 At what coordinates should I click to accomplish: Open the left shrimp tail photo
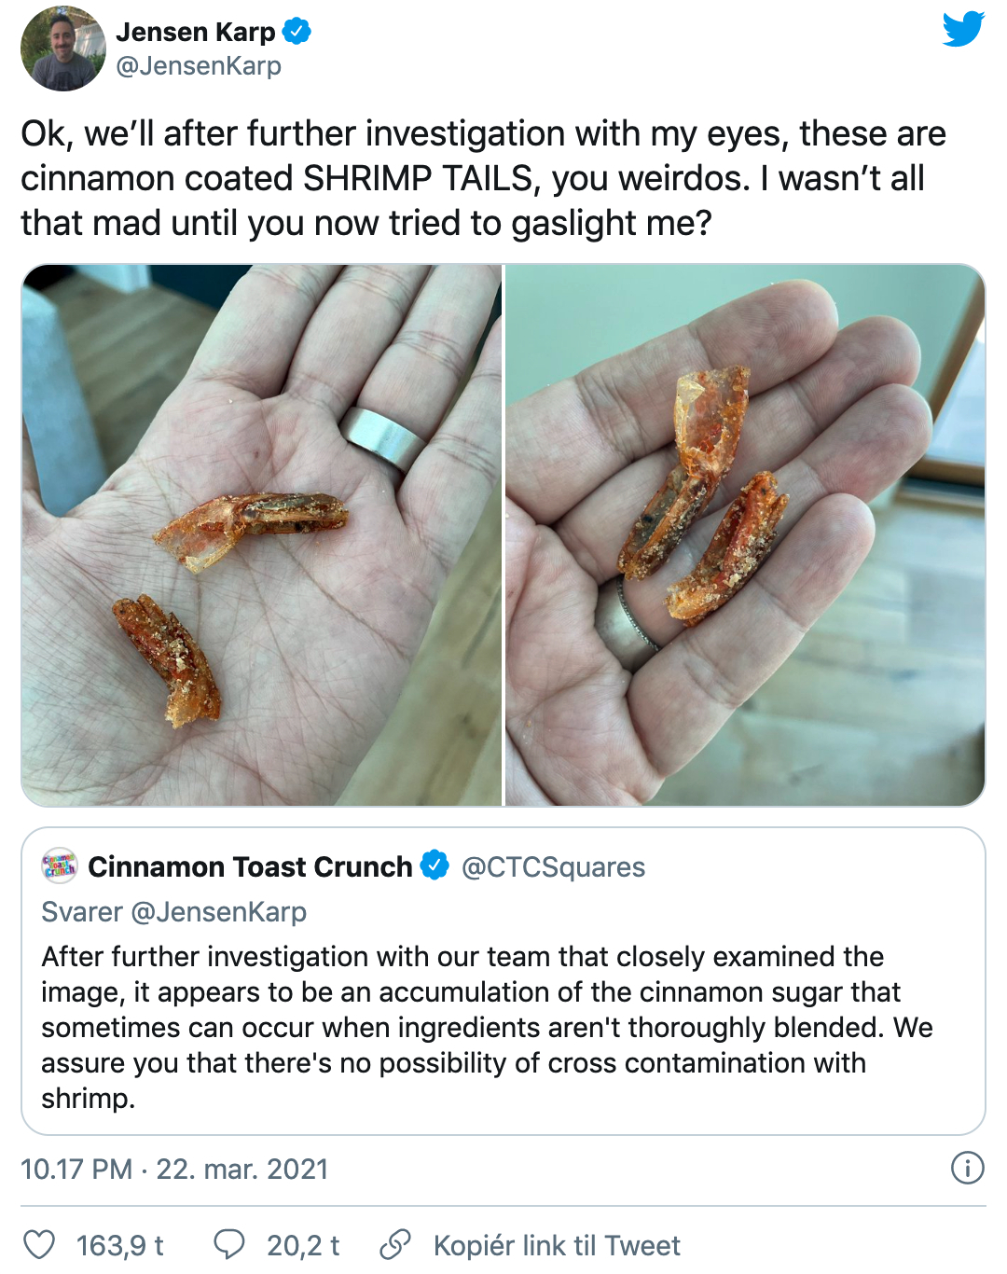coord(262,535)
